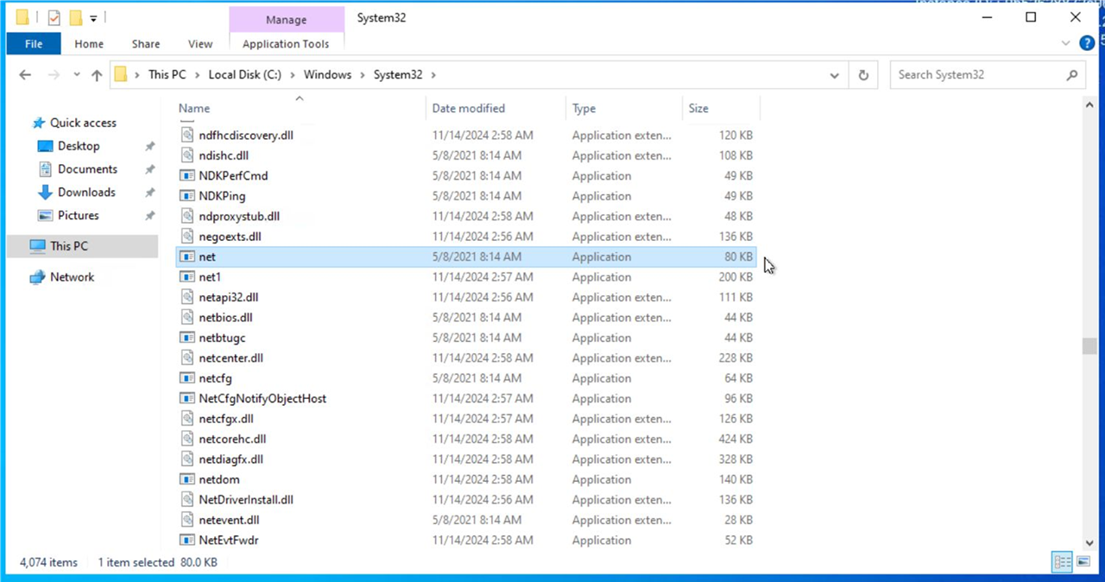
Task: Open the File menu
Action: pos(34,44)
